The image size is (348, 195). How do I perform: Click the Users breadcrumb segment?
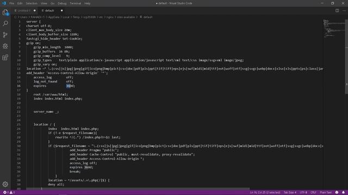click(x=24, y=17)
